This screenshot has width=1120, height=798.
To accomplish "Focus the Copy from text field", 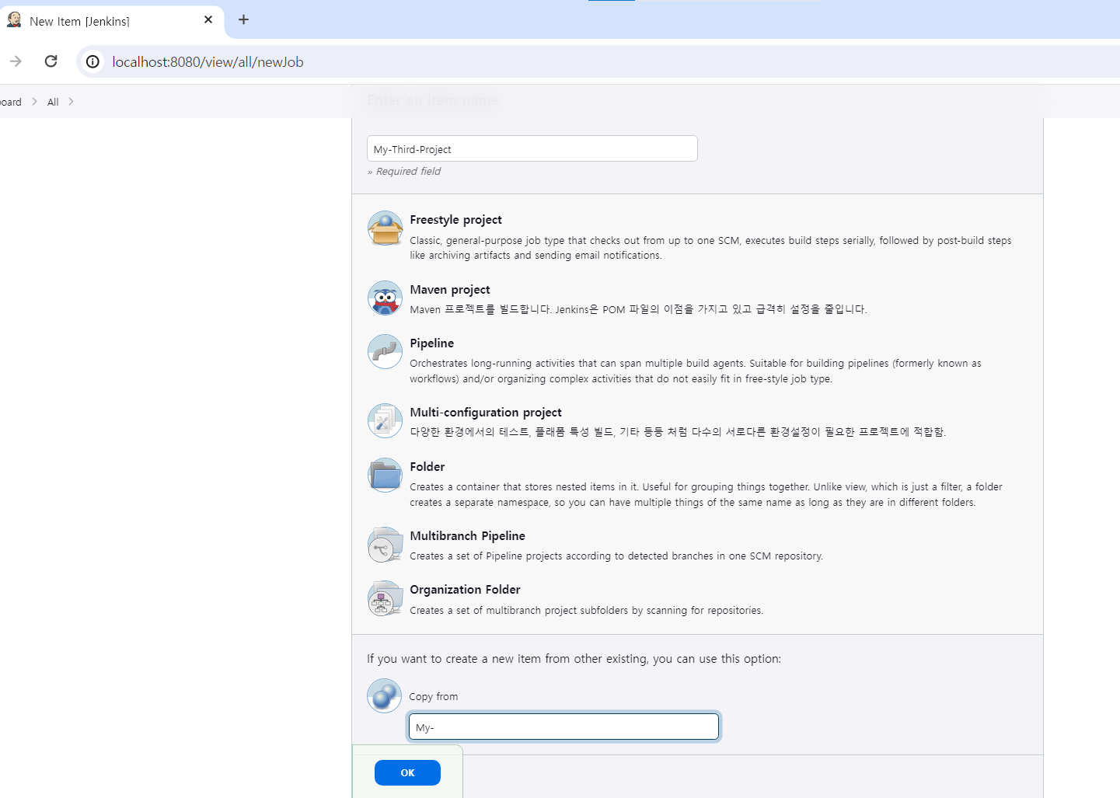I will (563, 727).
